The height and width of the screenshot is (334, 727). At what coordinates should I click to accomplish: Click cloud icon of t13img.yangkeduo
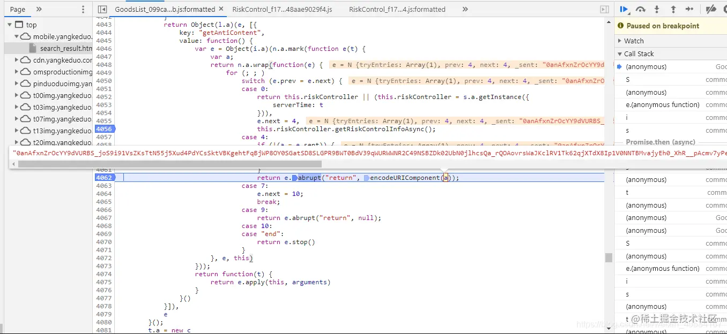26,131
